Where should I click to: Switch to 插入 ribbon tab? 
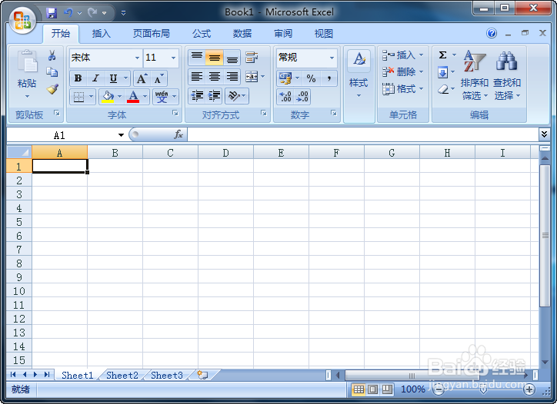(x=102, y=34)
